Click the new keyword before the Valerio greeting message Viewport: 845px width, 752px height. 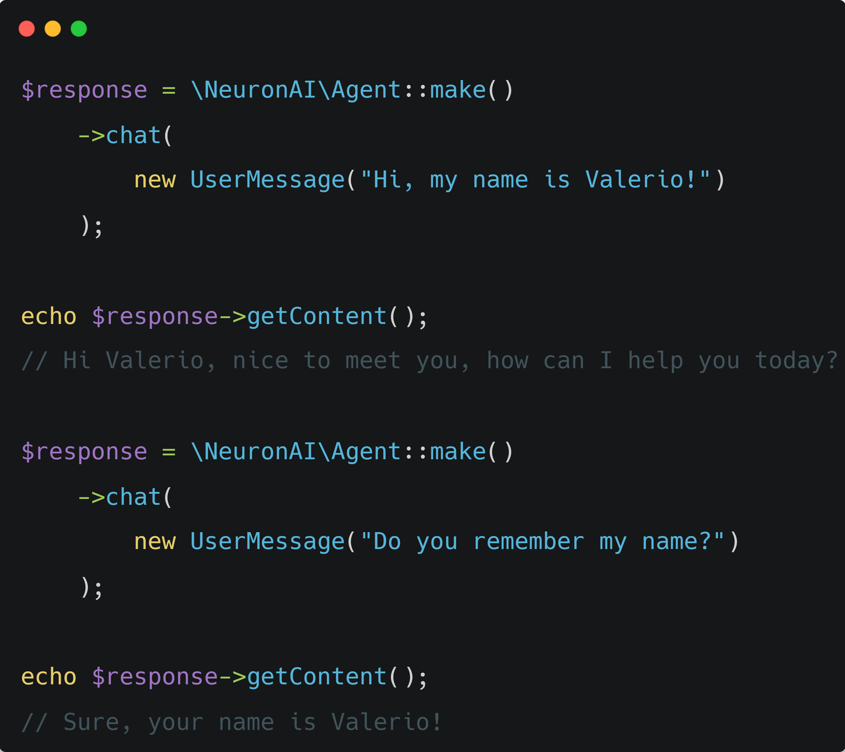155,180
